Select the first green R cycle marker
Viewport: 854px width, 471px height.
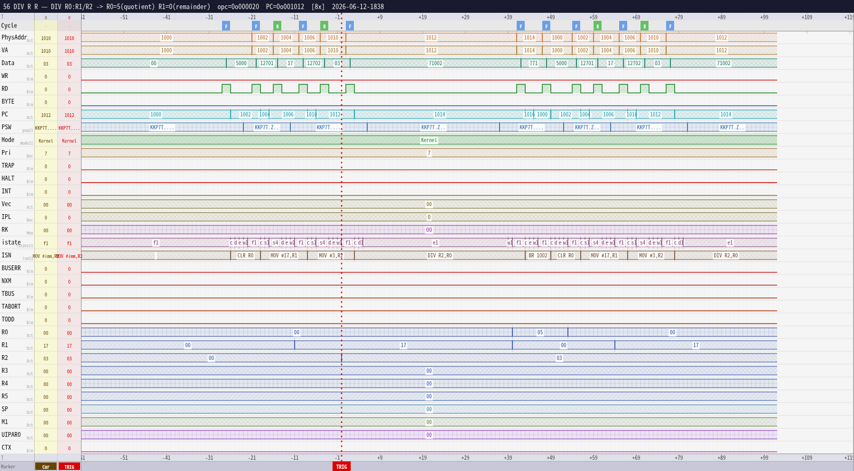277,26
